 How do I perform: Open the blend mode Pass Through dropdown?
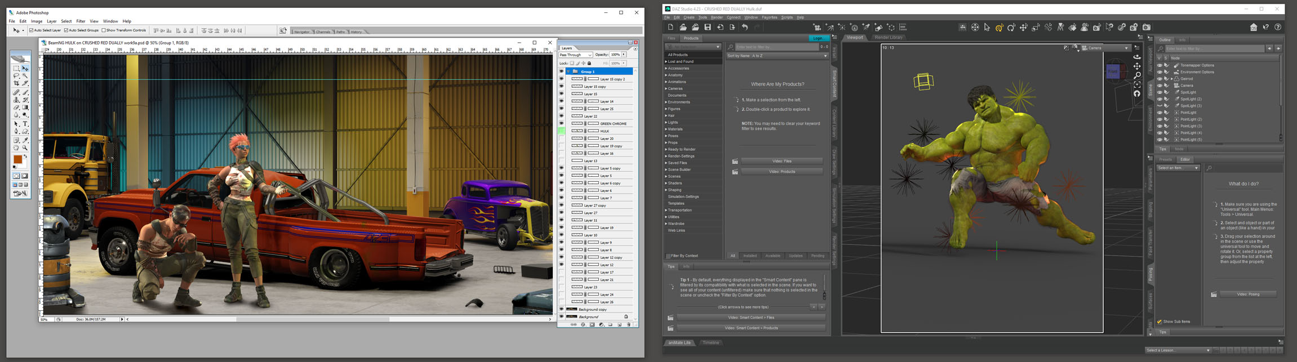(575, 55)
